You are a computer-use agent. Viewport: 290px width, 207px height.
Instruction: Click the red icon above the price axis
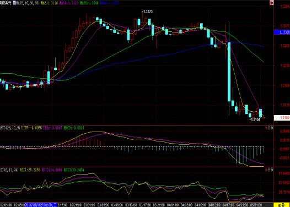coord(271,3)
